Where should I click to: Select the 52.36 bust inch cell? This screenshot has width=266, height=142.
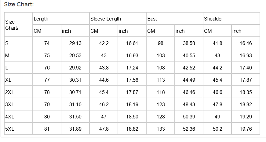pyautogui.click(x=189, y=129)
